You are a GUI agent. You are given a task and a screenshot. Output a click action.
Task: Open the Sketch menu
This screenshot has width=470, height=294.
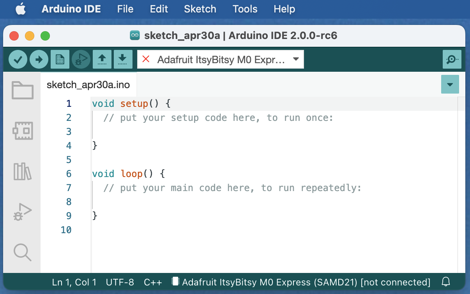tap(200, 9)
